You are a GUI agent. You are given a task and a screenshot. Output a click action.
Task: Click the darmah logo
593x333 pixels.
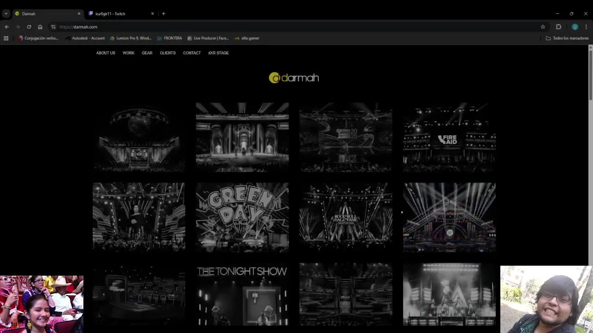pyautogui.click(x=294, y=78)
